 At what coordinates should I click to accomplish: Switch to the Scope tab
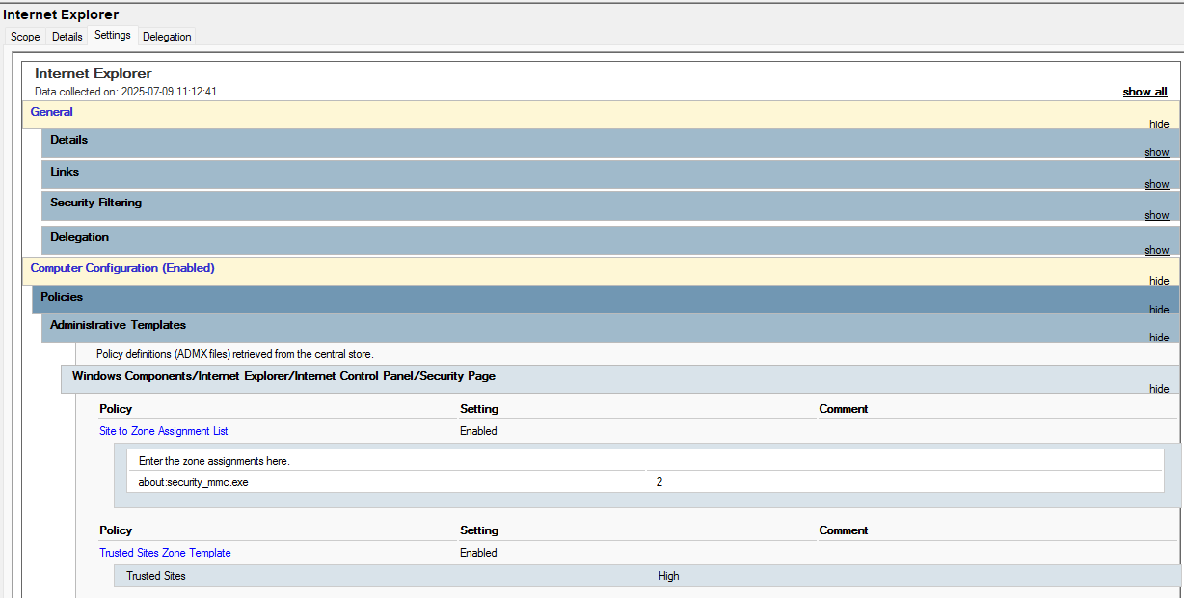pos(25,37)
